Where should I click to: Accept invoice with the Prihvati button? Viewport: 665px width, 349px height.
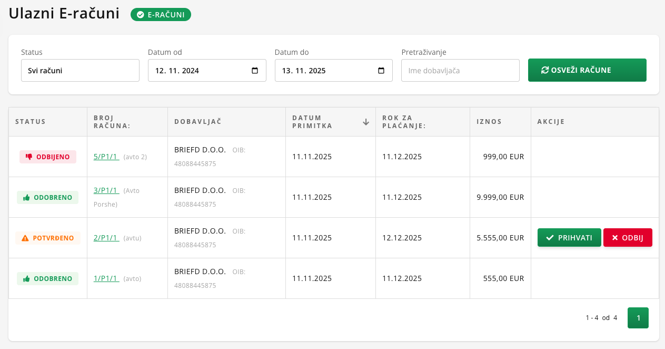tap(569, 238)
